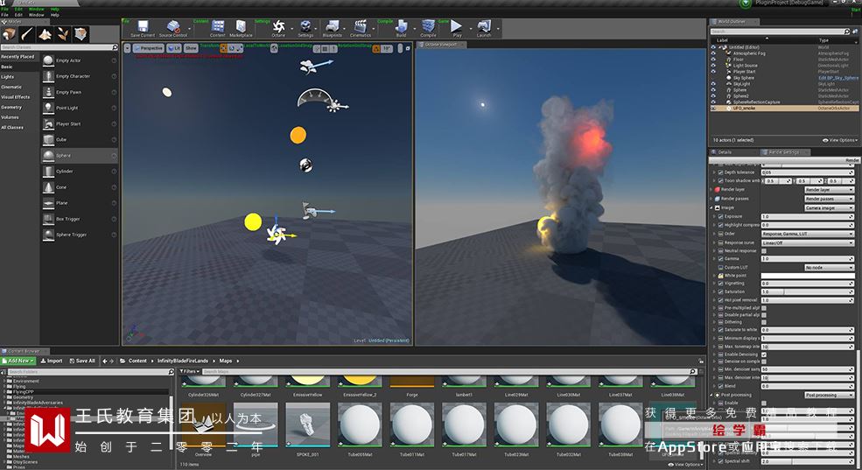Select the Place mode icon

click(9, 35)
